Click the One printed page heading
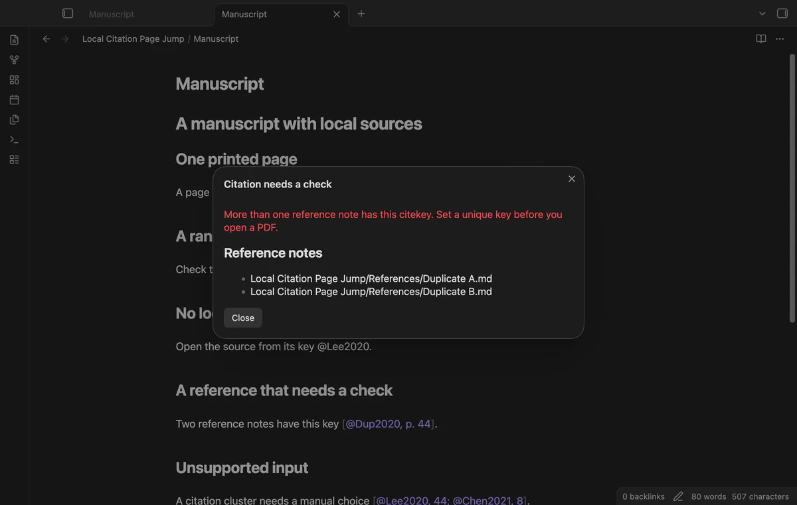The width and height of the screenshot is (797, 505). (x=236, y=159)
